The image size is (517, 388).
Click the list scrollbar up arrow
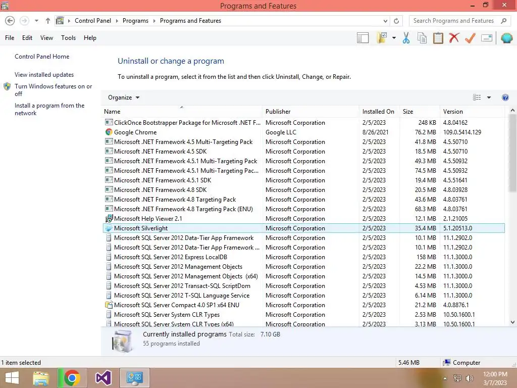point(512,111)
